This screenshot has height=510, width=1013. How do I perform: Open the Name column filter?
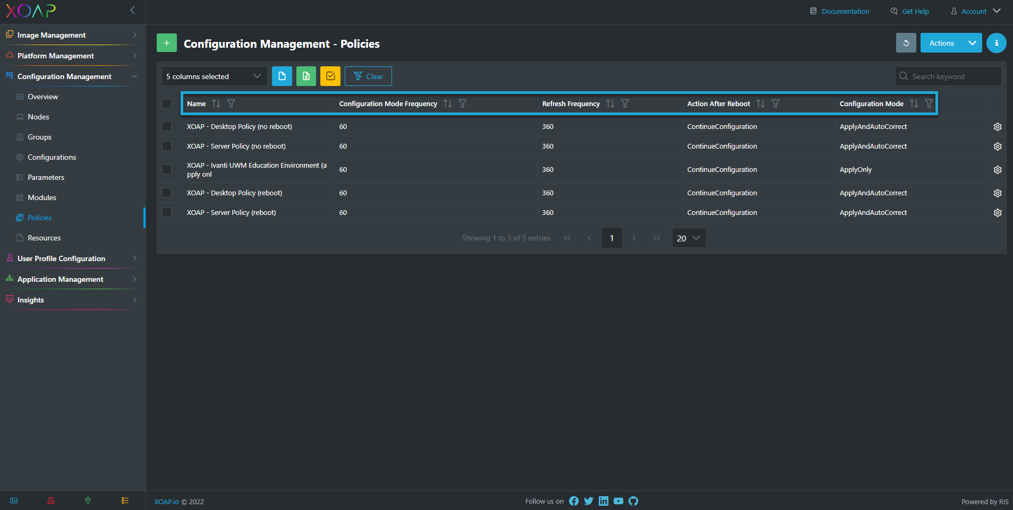[x=231, y=103]
